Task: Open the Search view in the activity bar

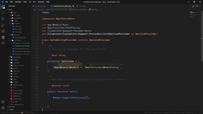Action: (x=3, y=13)
